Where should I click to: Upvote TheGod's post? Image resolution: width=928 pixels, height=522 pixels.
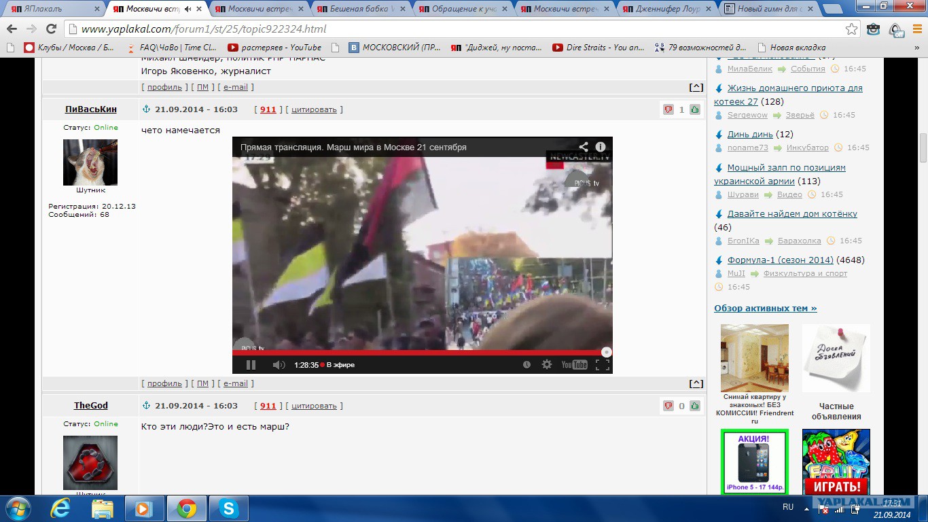[695, 406]
